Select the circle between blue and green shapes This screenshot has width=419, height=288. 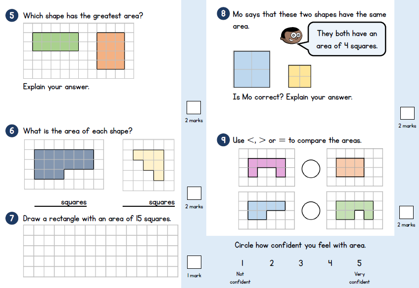coord(311,210)
